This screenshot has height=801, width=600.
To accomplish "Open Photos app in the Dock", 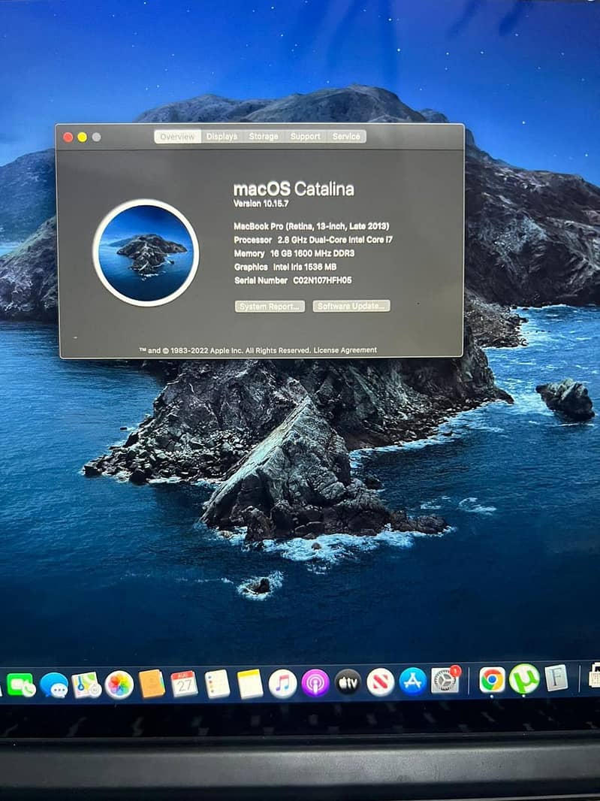I will pos(119,685).
